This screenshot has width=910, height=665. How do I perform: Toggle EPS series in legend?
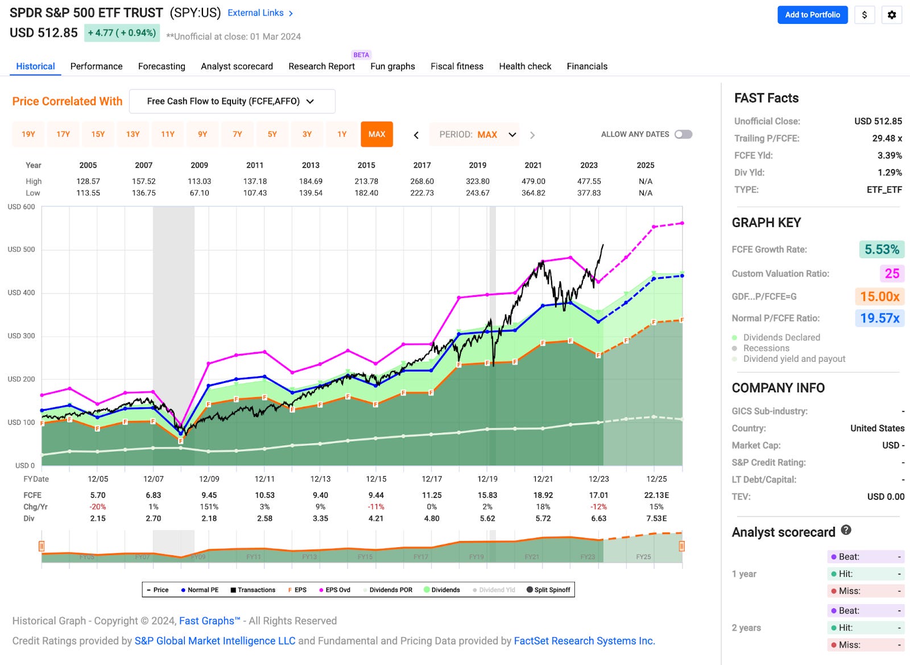297,590
